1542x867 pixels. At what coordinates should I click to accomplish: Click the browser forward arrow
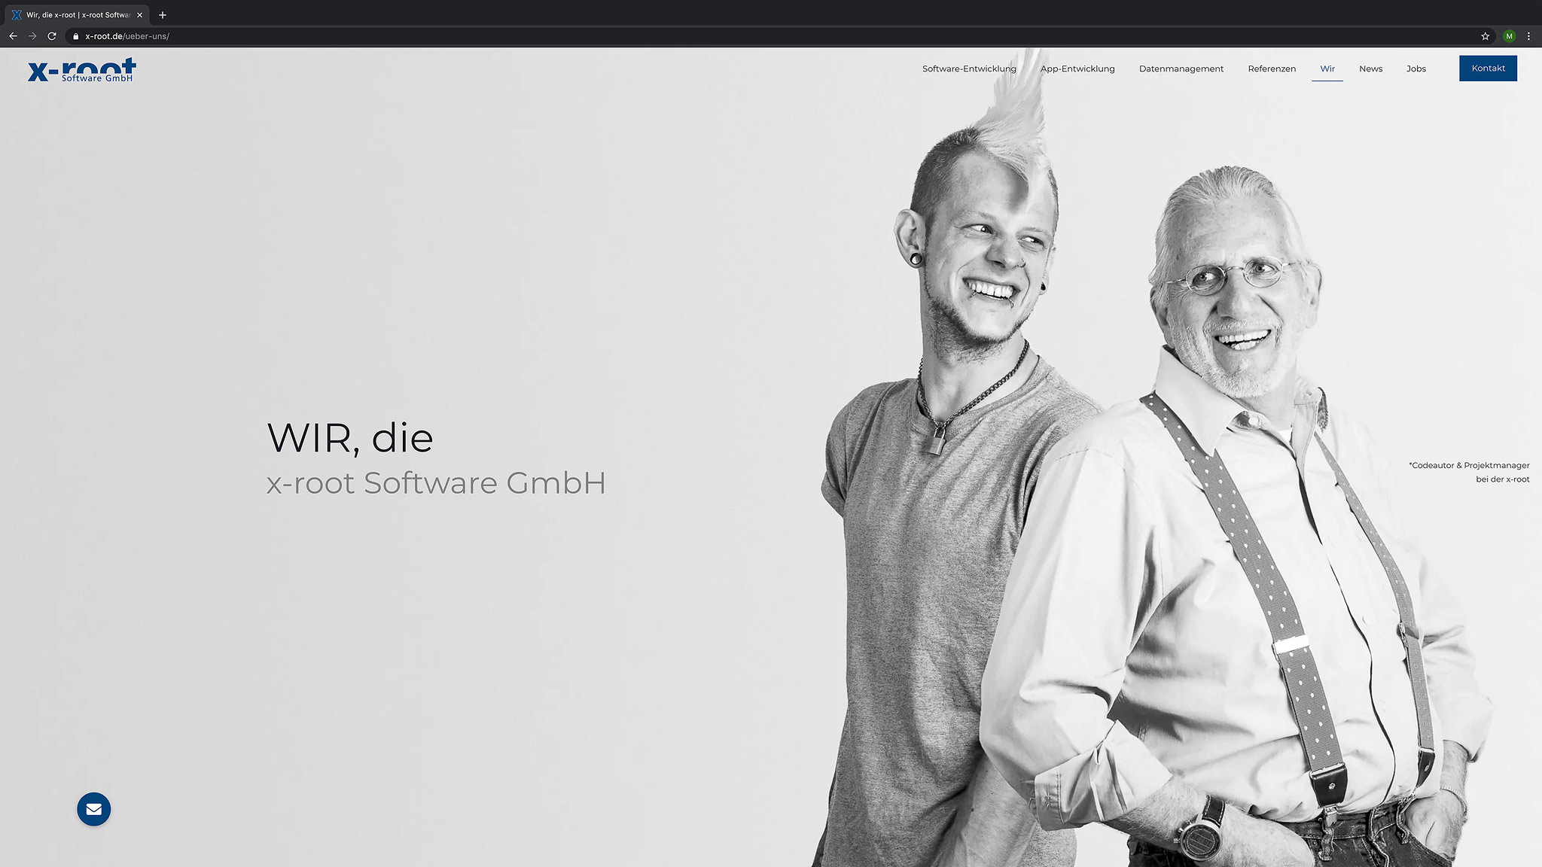click(32, 36)
